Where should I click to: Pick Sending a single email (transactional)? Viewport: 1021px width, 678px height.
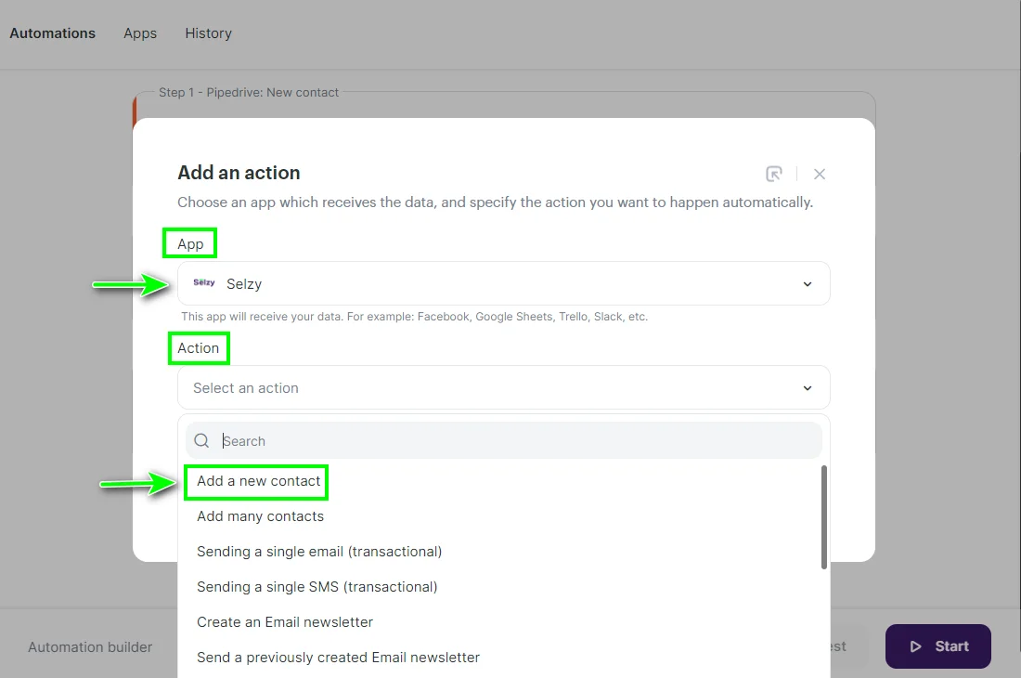point(319,551)
